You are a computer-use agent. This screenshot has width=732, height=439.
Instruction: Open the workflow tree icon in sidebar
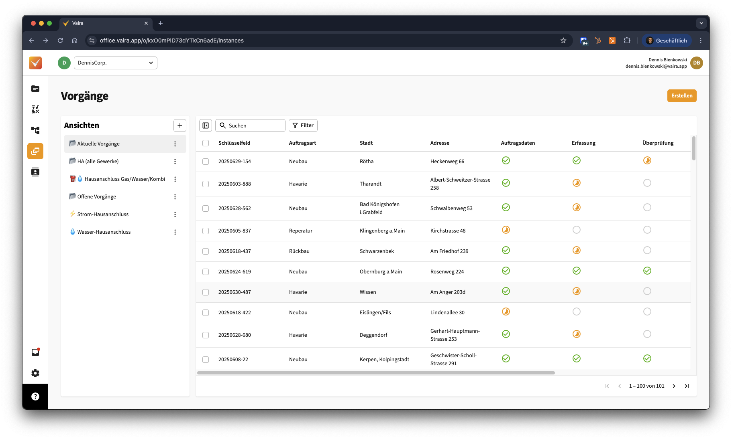pos(35,130)
